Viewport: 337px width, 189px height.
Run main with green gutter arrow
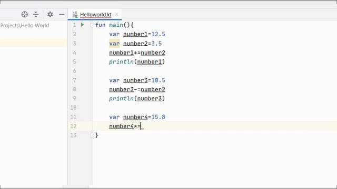82,25
